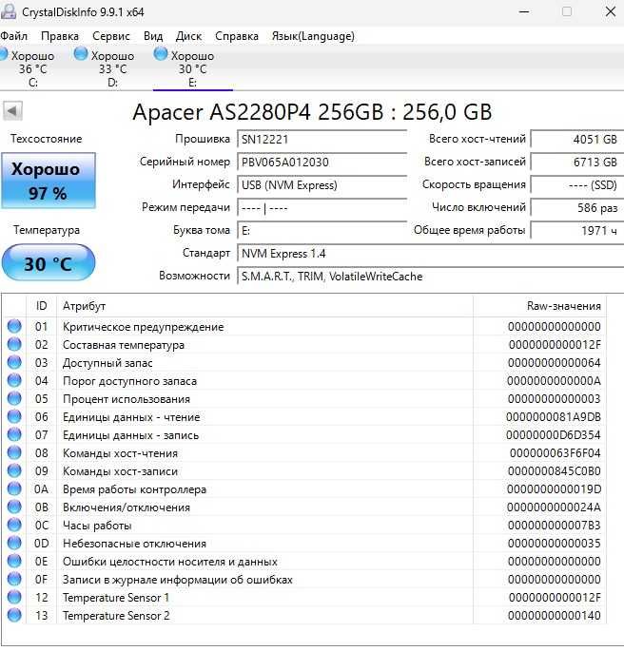Click status icon for attribute 01

coord(14,326)
